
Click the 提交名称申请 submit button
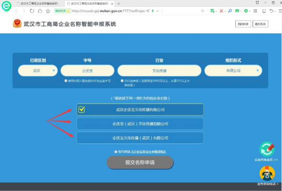click(x=140, y=162)
